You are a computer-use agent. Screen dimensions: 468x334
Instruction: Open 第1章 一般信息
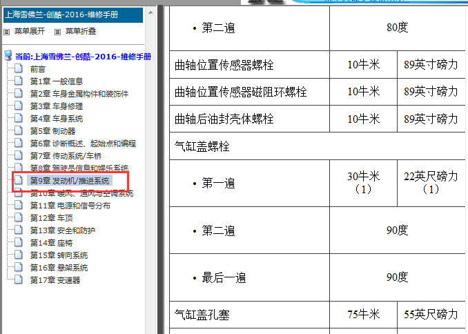[57, 81]
